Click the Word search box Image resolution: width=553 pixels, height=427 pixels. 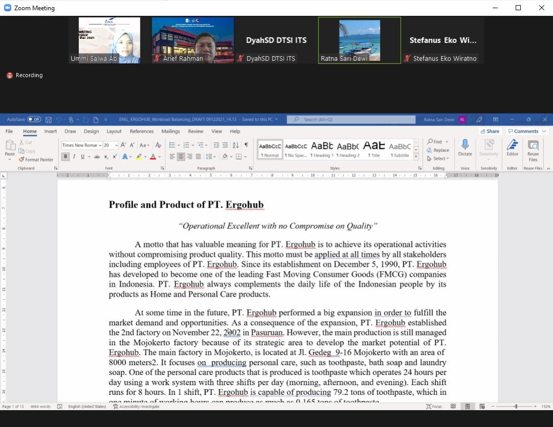point(351,120)
